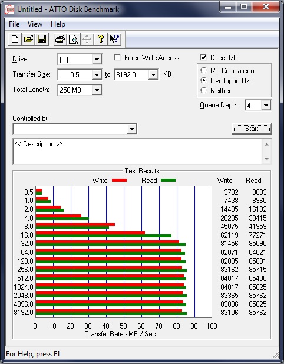Click the 2048.0 row write value 83365

pos(229,296)
